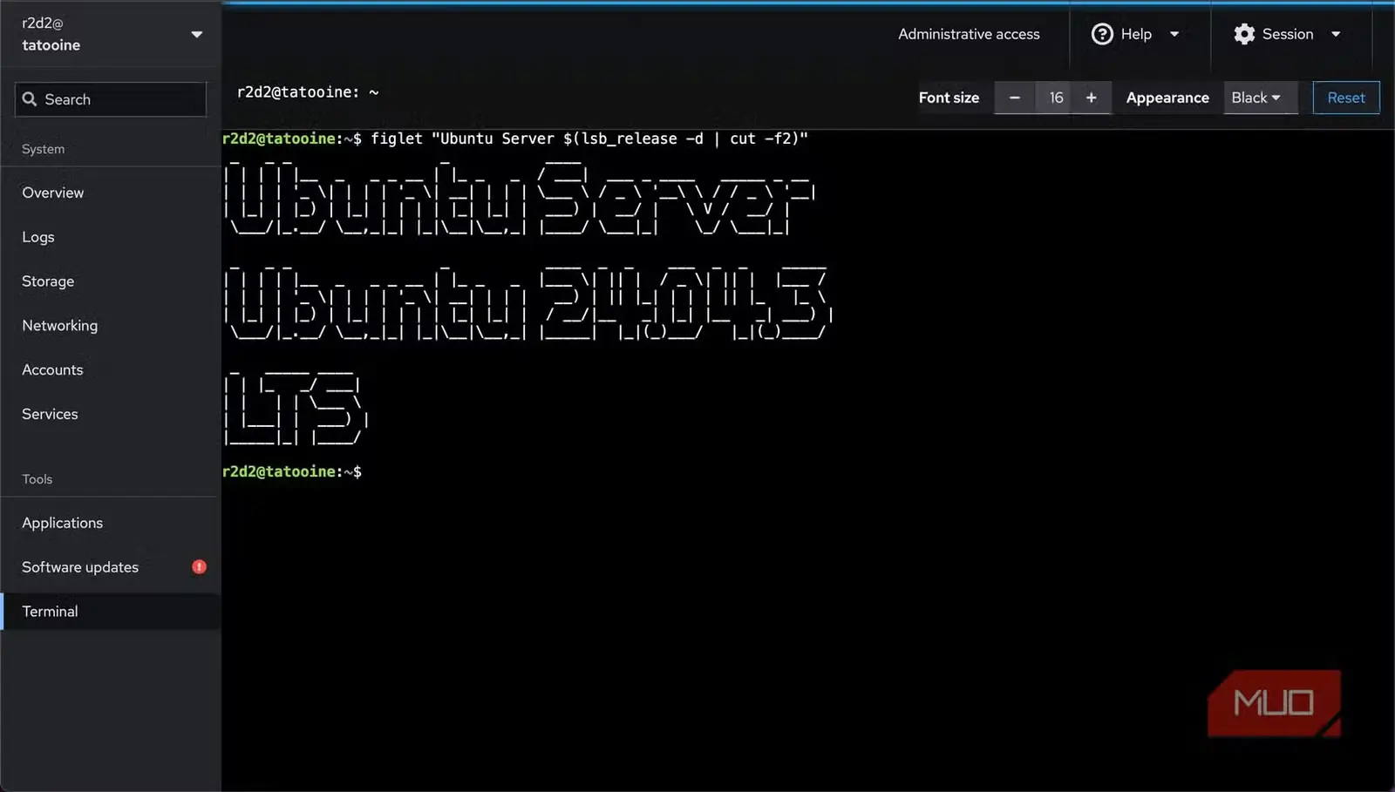Viewport: 1395px width, 792px height.
Task: Open the Appearance Black dropdown
Action: pyautogui.click(x=1261, y=98)
